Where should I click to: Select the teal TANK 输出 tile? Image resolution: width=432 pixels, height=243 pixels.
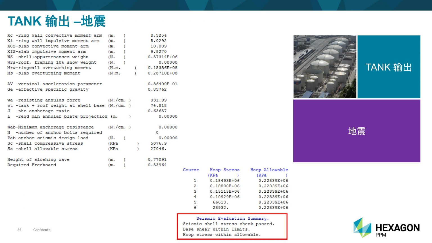point(389,67)
